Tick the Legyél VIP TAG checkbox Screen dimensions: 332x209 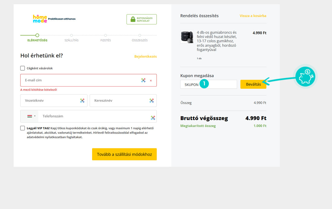(x=23, y=128)
